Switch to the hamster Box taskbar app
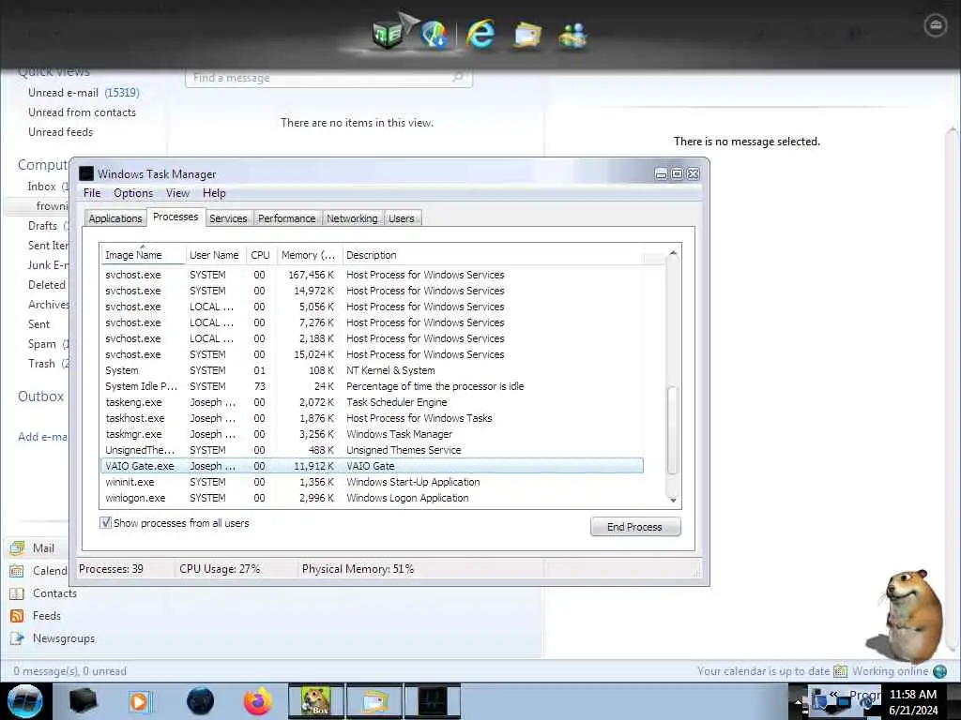Image resolution: width=961 pixels, height=720 pixels. [316, 701]
